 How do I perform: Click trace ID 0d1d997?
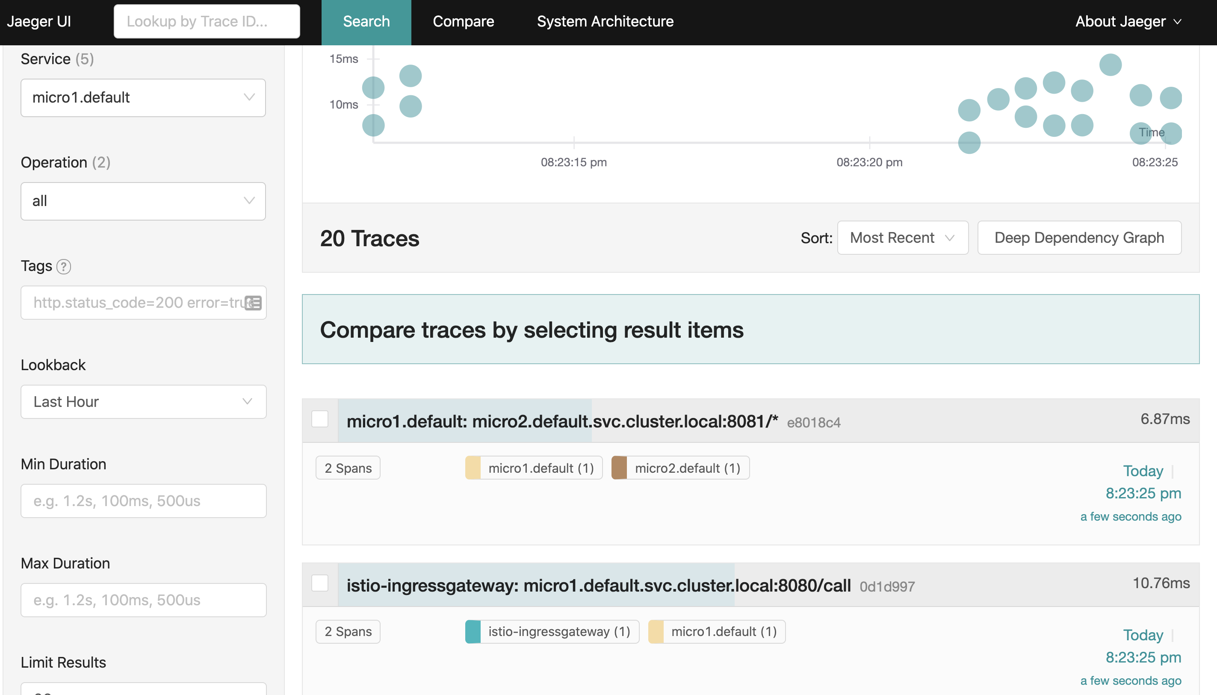[887, 586]
